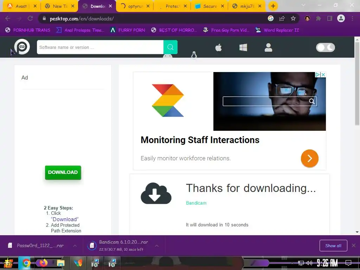Click the Monitoring Staff Interactions headline
Screen dimensions: 360x270
(x=200, y=140)
